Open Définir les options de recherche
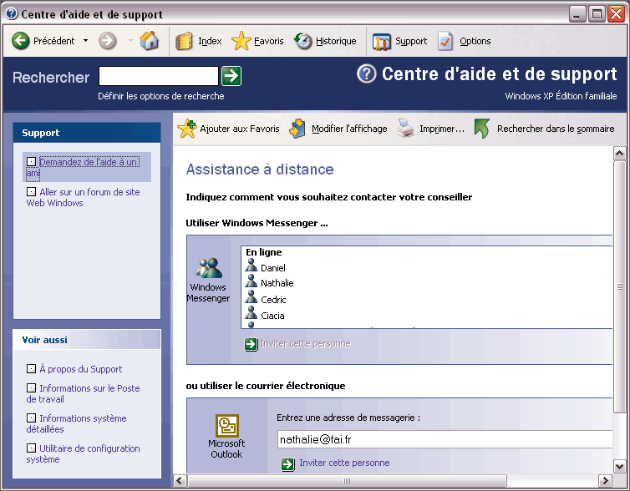The width and height of the screenshot is (630, 491). coord(161,96)
